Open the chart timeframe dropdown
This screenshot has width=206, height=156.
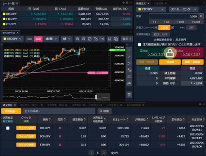(51, 39)
